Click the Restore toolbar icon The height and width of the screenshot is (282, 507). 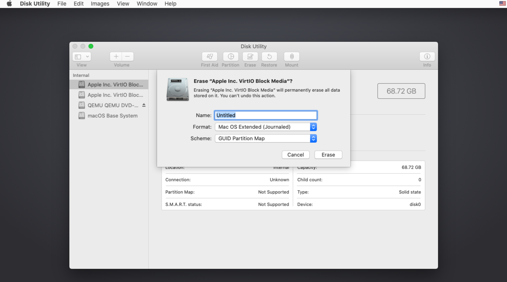click(x=269, y=57)
